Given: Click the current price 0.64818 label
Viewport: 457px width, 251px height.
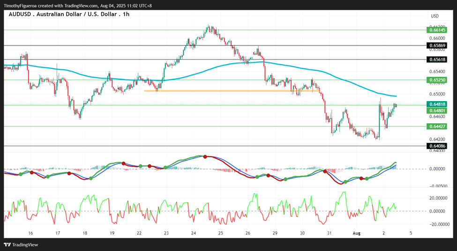Looking at the screenshot, I should pos(436,104).
